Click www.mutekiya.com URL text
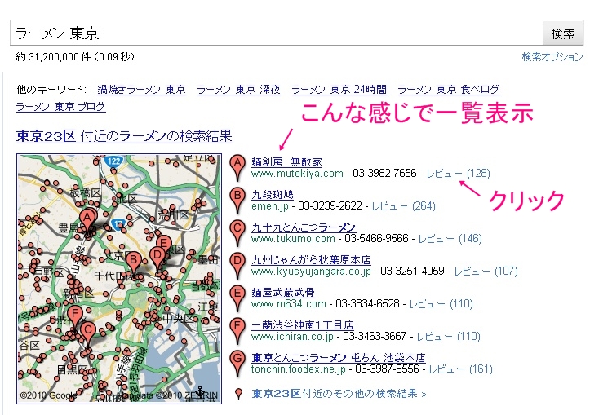The width and height of the screenshot is (590, 415). 297,174
